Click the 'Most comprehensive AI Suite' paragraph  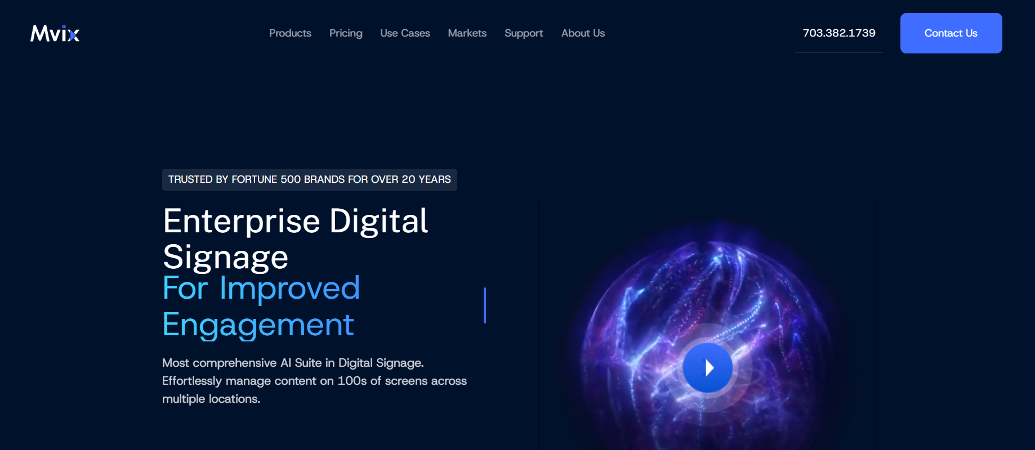click(x=314, y=381)
